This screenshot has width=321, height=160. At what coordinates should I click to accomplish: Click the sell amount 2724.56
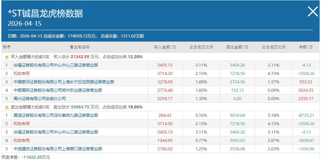237,82
